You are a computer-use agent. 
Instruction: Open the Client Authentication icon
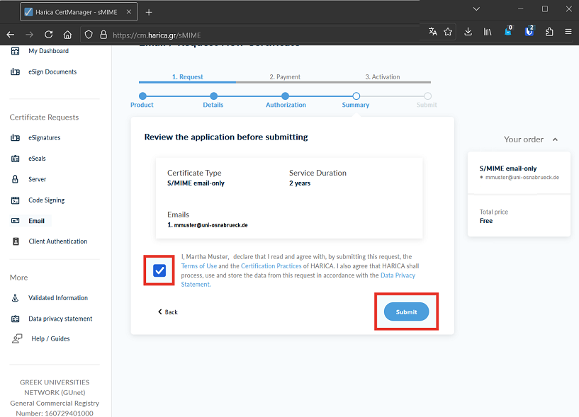pyautogui.click(x=16, y=241)
